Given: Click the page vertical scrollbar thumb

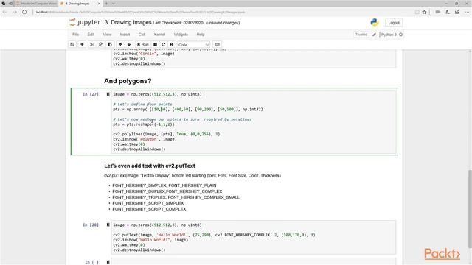Looking at the screenshot, I should tap(470, 209).
